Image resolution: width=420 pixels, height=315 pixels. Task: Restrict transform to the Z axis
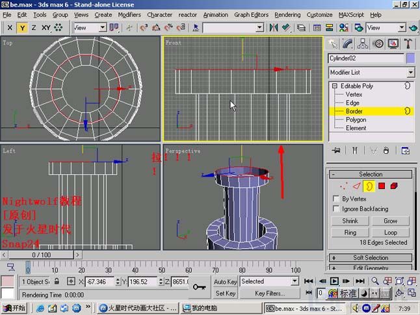click(x=33, y=27)
